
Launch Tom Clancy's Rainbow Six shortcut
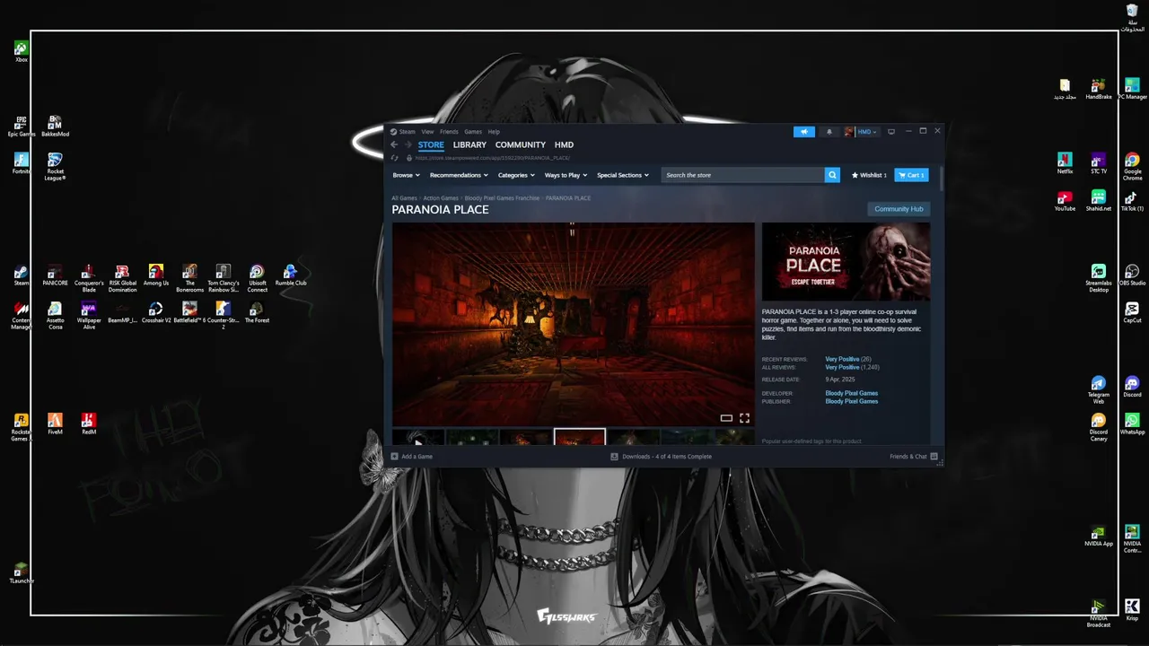pos(224,278)
